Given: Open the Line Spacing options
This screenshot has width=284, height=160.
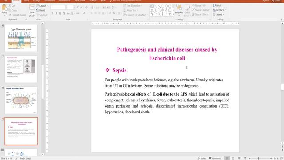Looking at the screenshot, I should coord(114,7).
